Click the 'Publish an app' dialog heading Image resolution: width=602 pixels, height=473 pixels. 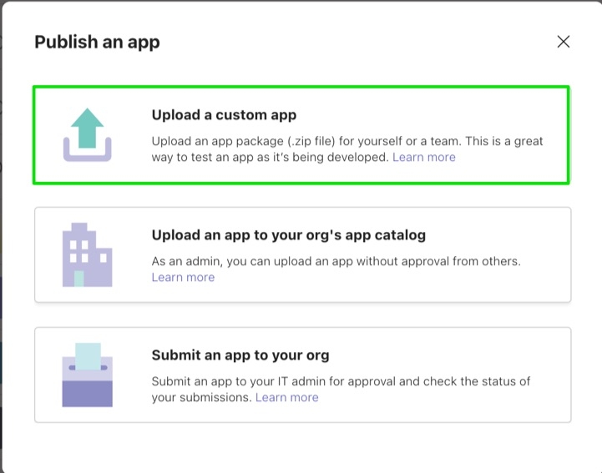click(x=97, y=42)
